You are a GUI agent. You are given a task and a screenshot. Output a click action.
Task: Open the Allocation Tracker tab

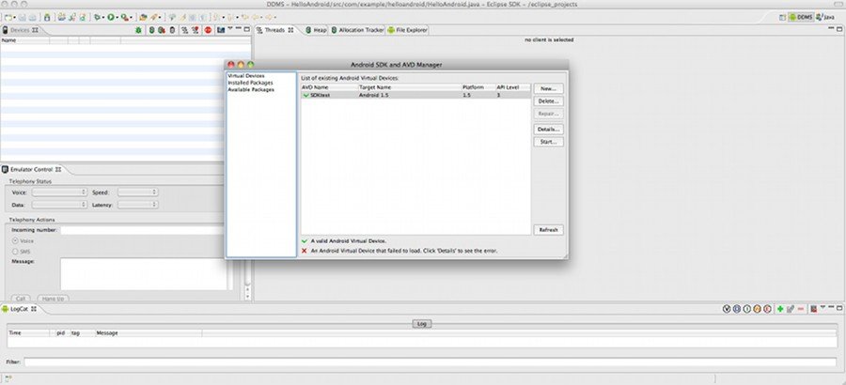point(357,30)
